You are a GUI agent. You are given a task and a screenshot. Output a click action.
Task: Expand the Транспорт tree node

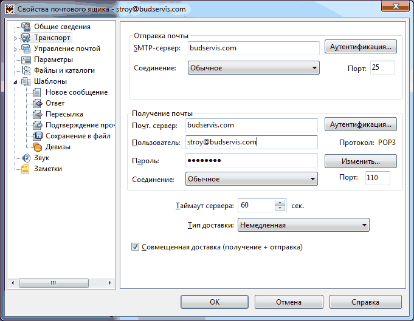[x=15, y=38]
